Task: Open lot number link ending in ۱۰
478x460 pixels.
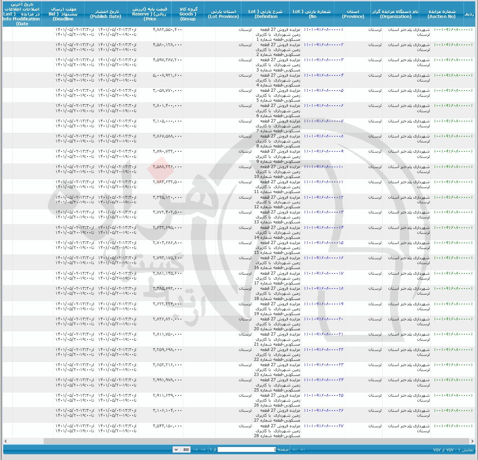Action: 323,167
